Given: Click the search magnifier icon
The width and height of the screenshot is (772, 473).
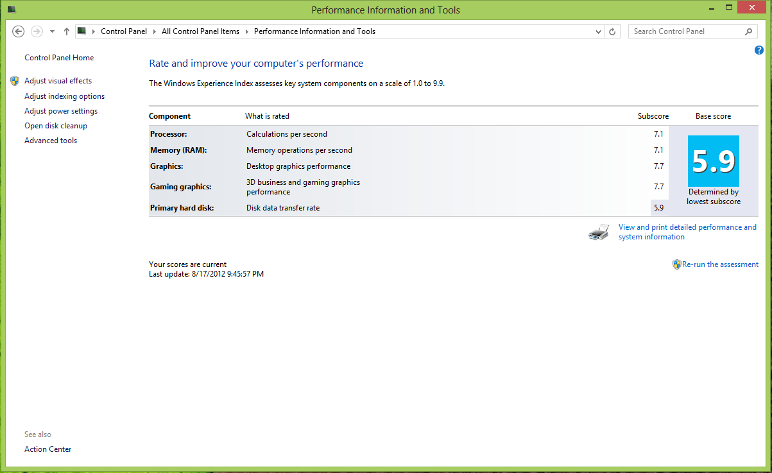Looking at the screenshot, I should click(x=749, y=31).
